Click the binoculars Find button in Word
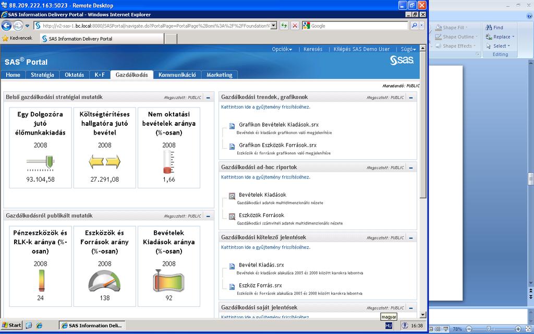 (x=494, y=28)
